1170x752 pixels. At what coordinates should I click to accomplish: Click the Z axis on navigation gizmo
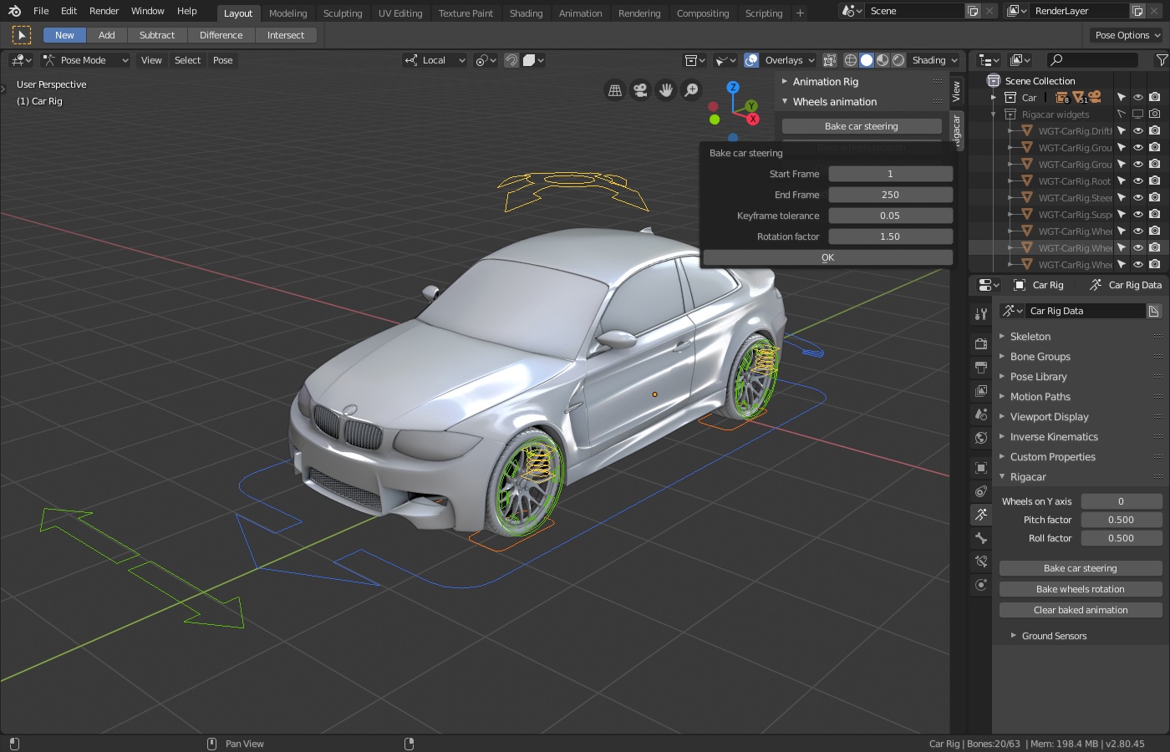733,87
